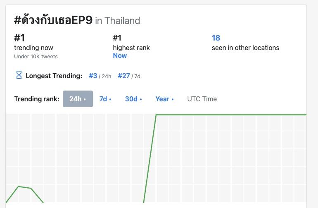Image resolution: width=318 pixels, height=208 pixels.
Task: Click the blue "Now" highest rank link
Action: click(x=120, y=55)
